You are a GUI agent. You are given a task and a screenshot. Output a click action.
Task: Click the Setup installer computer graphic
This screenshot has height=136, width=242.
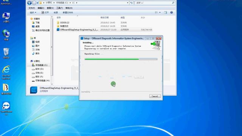click(156, 45)
